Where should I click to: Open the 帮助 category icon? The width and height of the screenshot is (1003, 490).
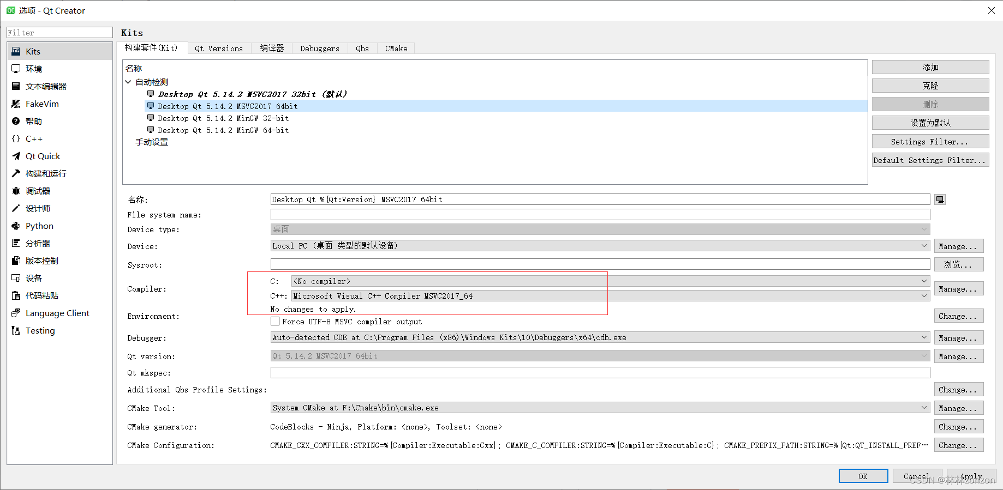(16, 121)
